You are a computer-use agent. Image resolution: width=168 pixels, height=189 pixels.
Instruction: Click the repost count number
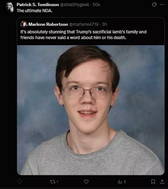[x=57, y=181]
